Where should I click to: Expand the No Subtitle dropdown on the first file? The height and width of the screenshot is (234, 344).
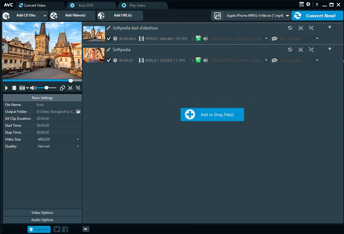[317, 38]
